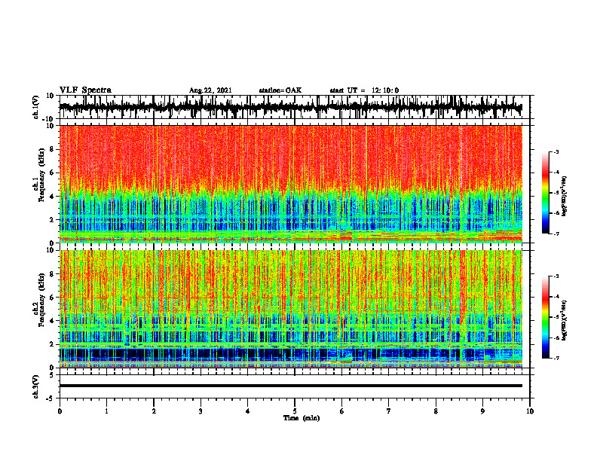Click the "4" kHz tick on the ch.2 frequency axis
The width and height of the screenshot is (597, 461).
pos(53,321)
